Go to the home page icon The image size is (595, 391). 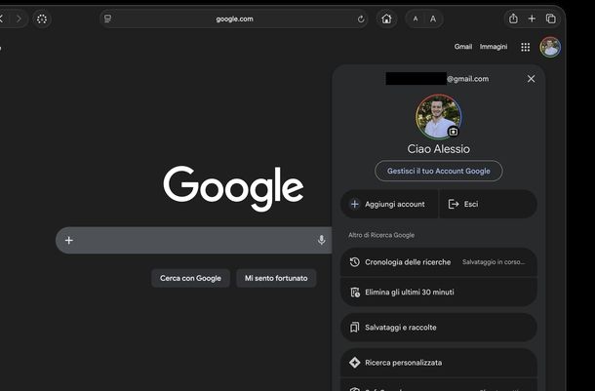coord(386,19)
